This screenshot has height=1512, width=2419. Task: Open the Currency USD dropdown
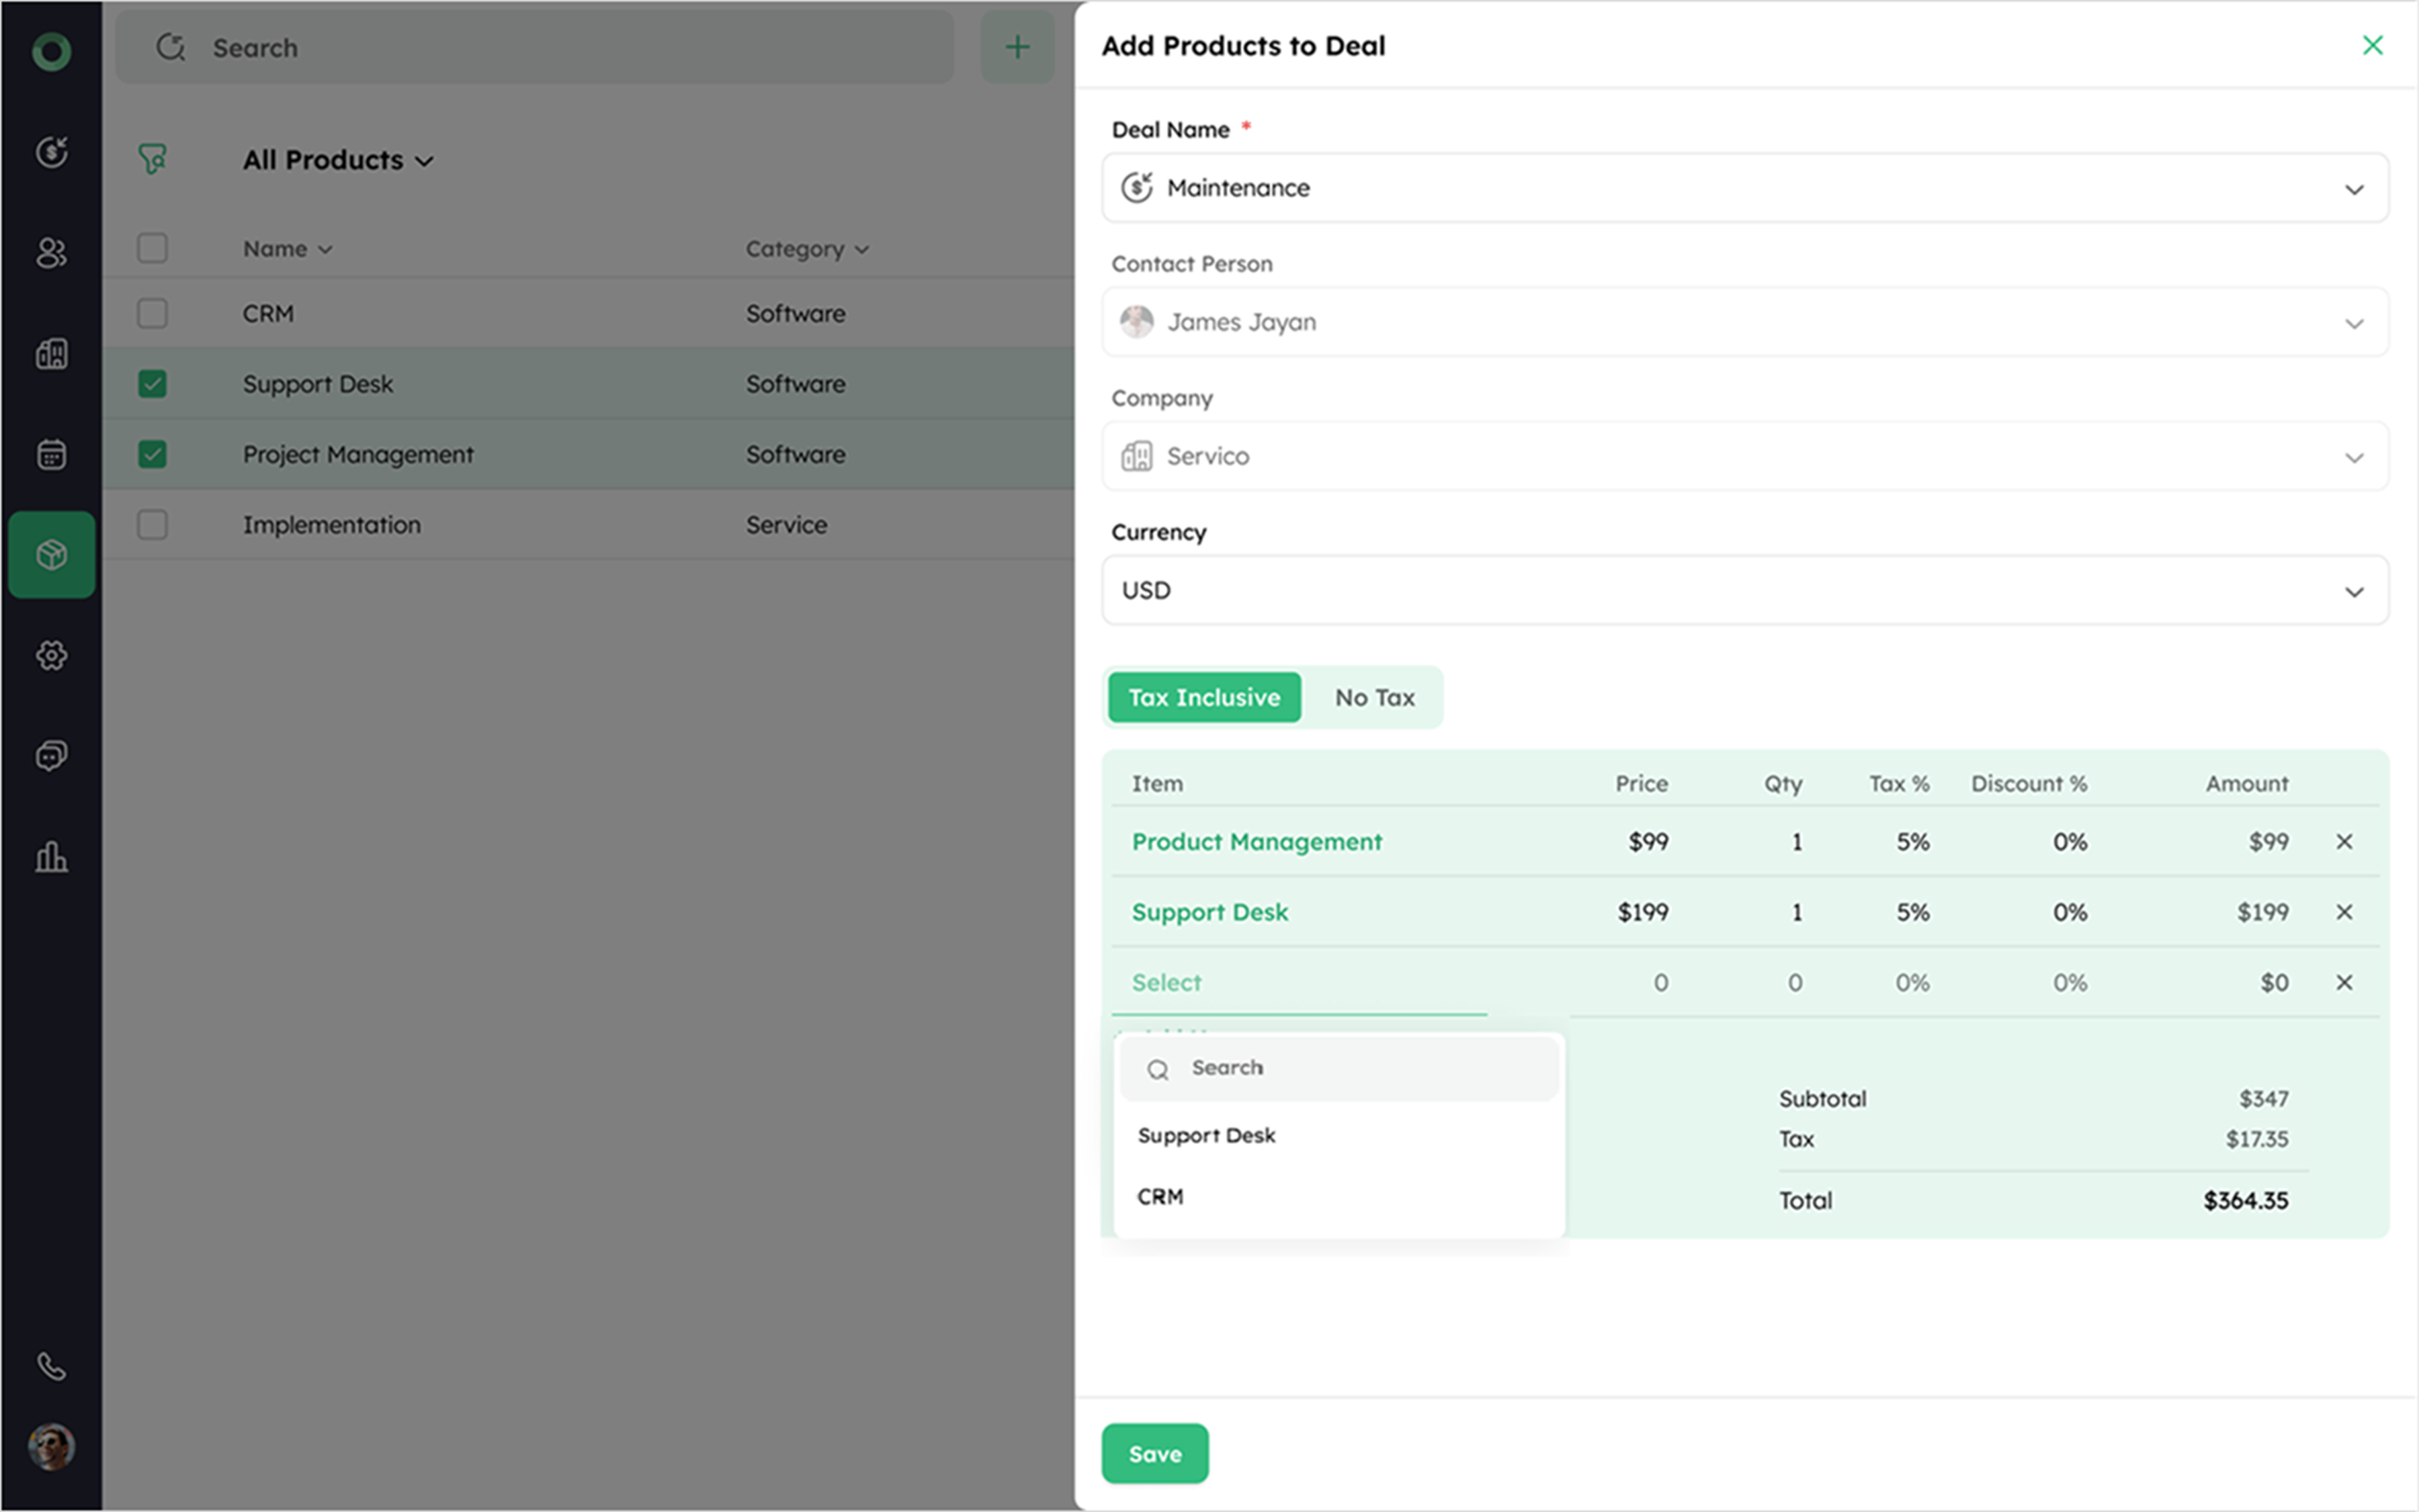(x=1745, y=590)
